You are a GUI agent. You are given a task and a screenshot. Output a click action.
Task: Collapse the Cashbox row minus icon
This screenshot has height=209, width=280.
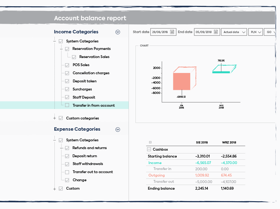click(149, 149)
